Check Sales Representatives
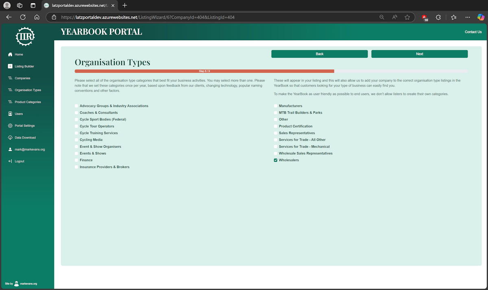Image resolution: width=488 pixels, height=290 pixels. coord(276,133)
